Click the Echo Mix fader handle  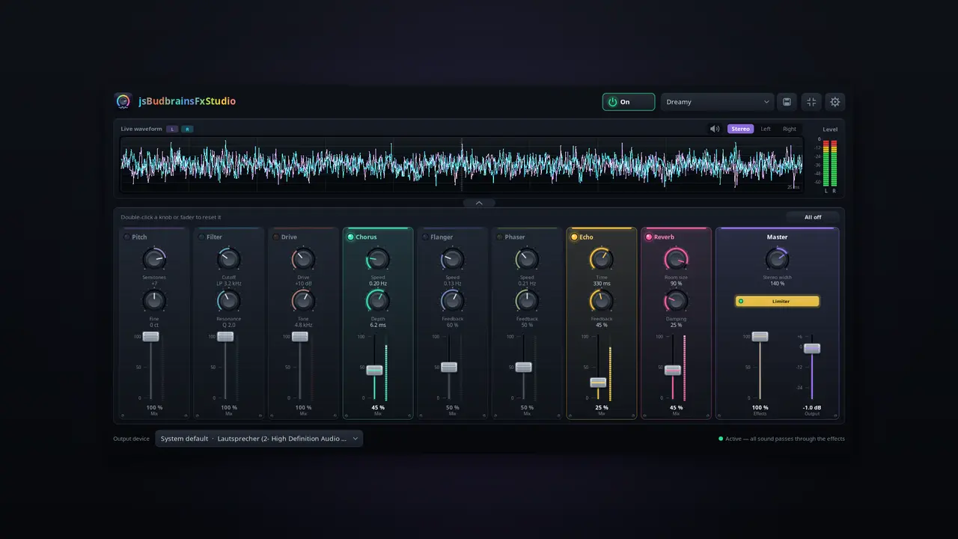click(x=598, y=383)
